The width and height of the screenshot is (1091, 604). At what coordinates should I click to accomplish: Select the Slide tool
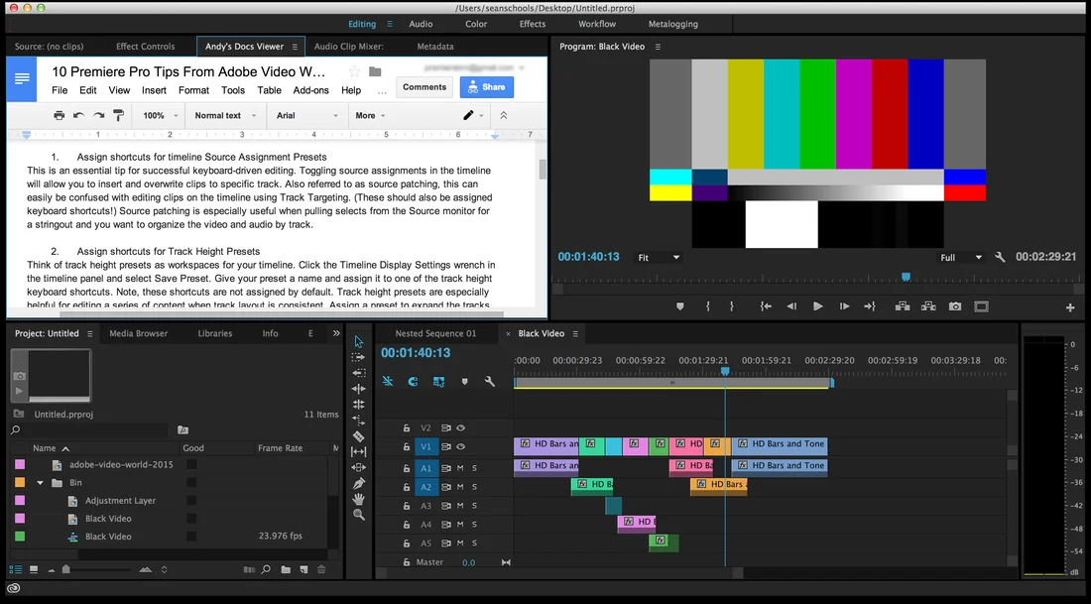(358, 467)
